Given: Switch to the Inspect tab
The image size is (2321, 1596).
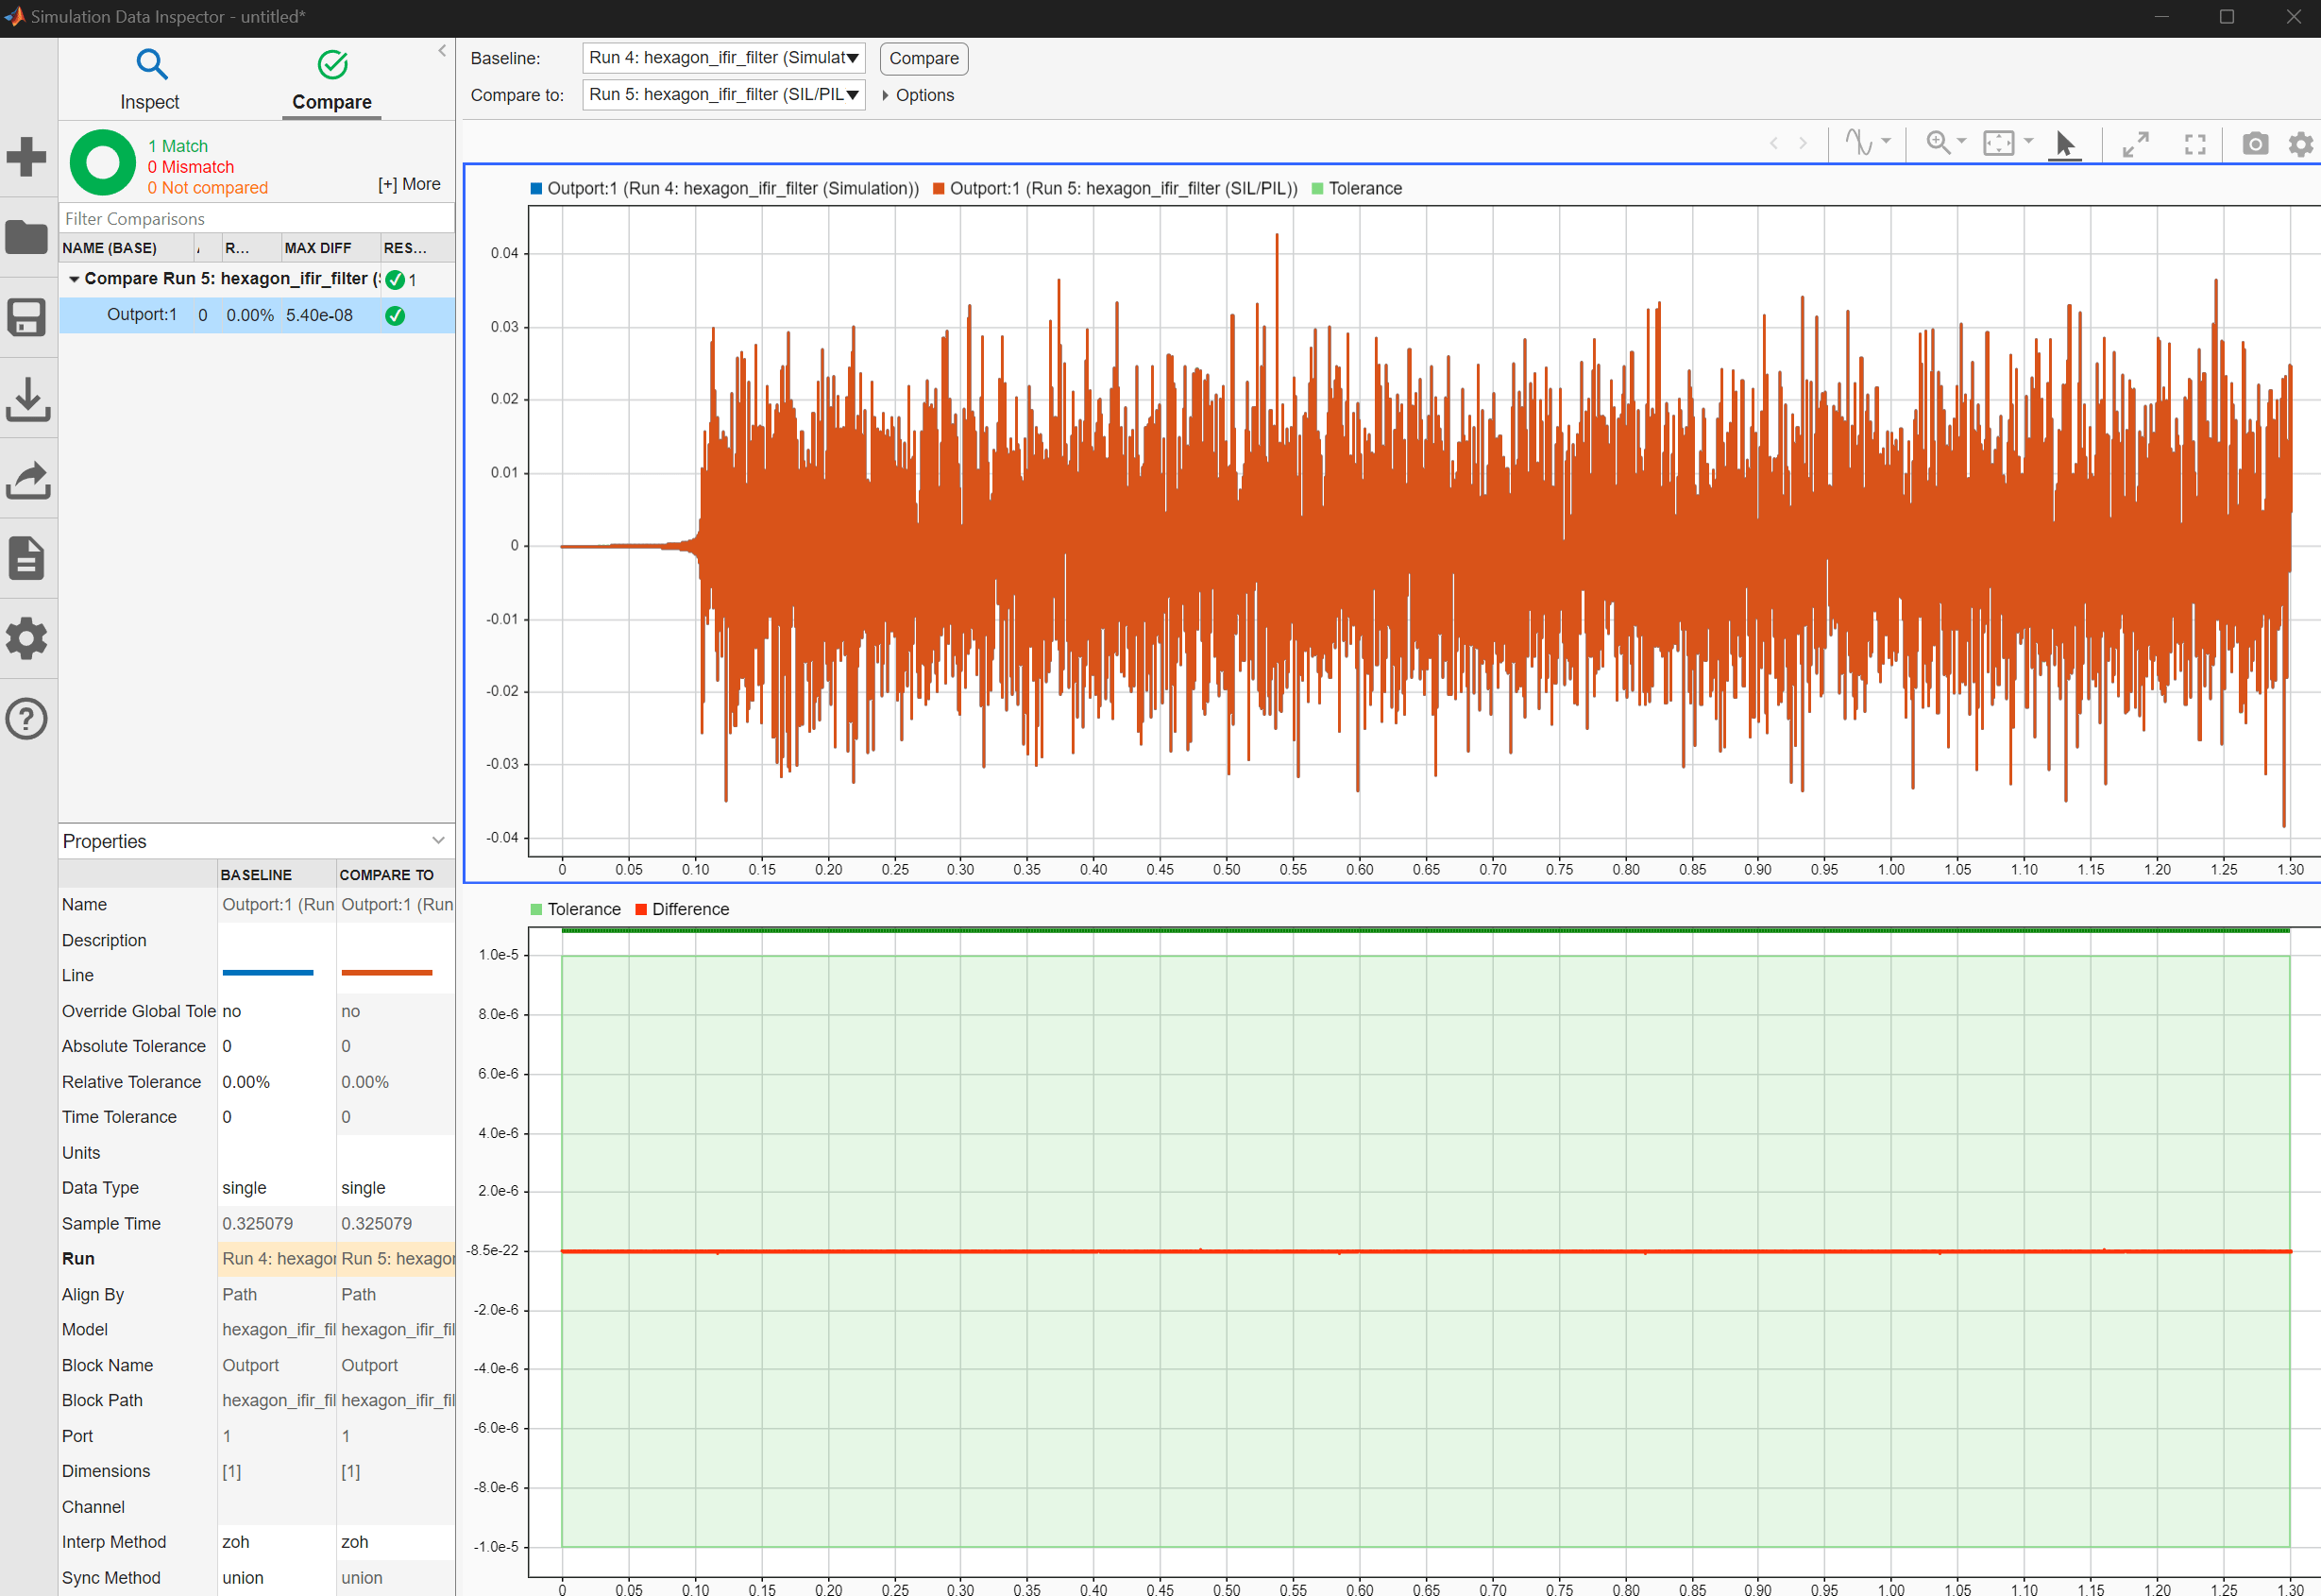Looking at the screenshot, I should click(150, 80).
